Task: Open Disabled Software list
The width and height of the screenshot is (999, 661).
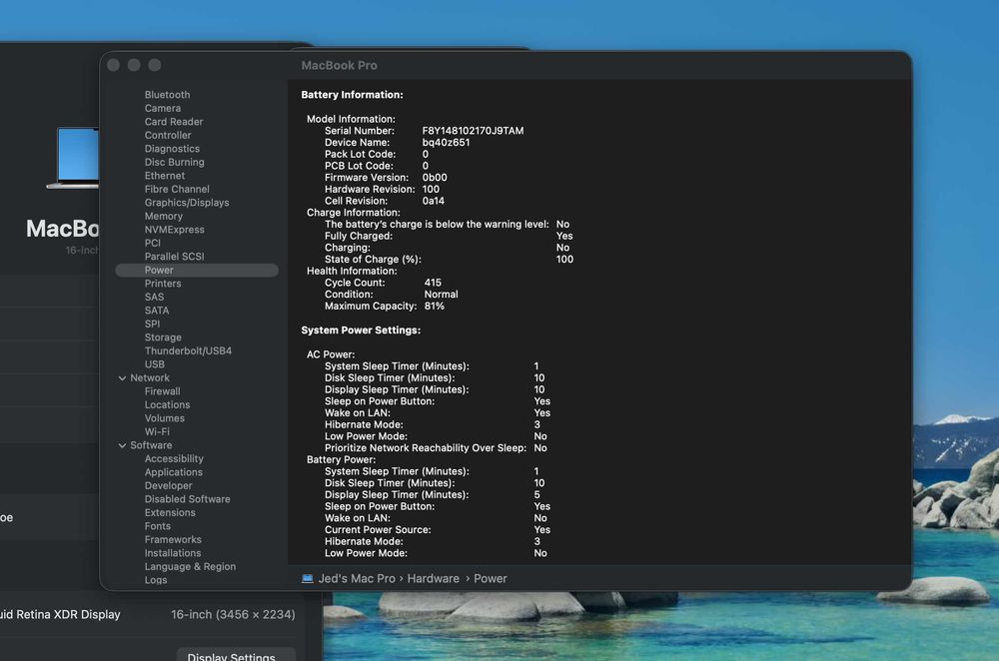Action: [x=188, y=499]
